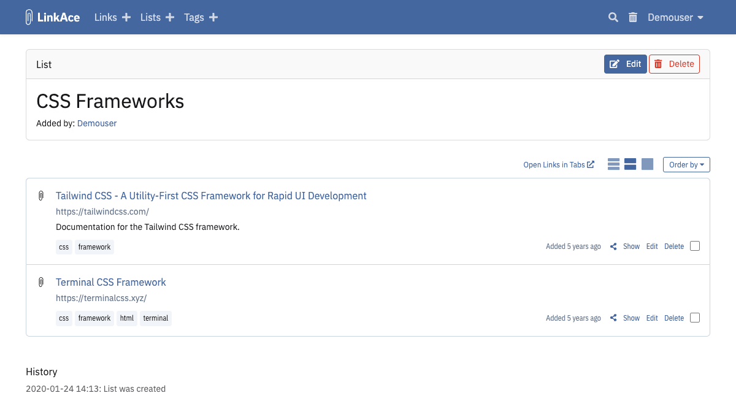Open the Links menu in navbar
736x420 pixels.
point(105,18)
